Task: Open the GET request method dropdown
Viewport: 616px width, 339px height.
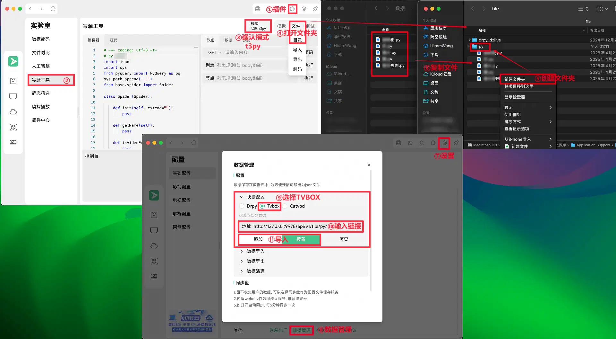Action: (x=214, y=52)
